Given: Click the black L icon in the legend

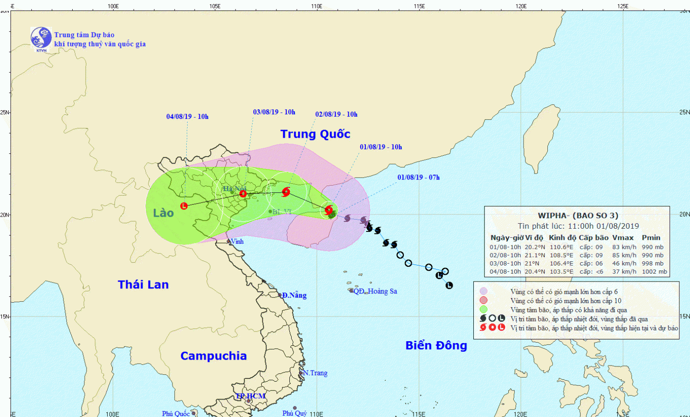Looking at the screenshot, I should coord(501,318).
